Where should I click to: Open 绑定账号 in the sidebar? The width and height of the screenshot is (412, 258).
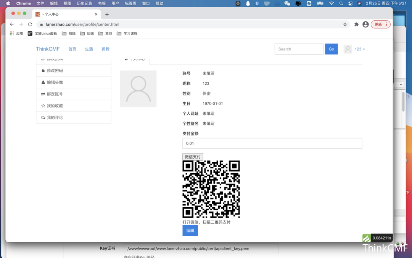coord(74,94)
